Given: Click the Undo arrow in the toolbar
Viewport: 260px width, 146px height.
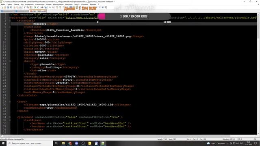Looking at the screenshot, I should click(x=35, y=7).
